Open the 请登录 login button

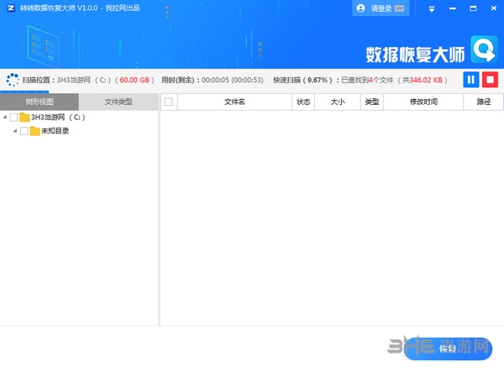[x=381, y=8]
